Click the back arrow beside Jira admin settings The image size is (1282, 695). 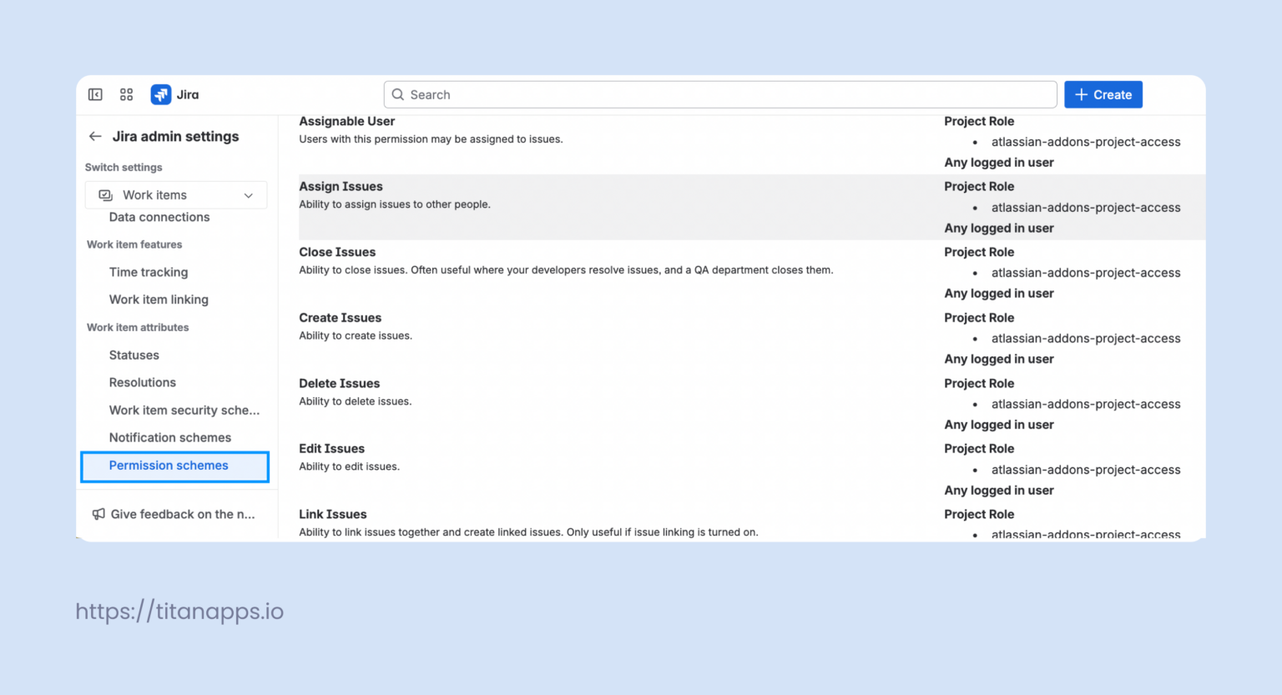pos(95,136)
